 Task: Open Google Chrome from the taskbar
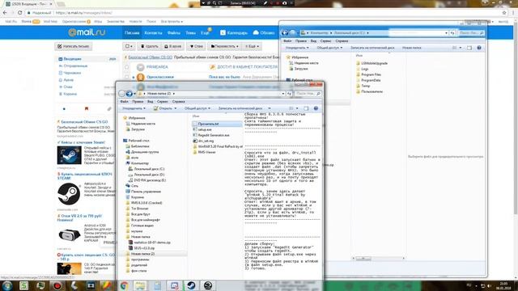[x=124, y=285]
